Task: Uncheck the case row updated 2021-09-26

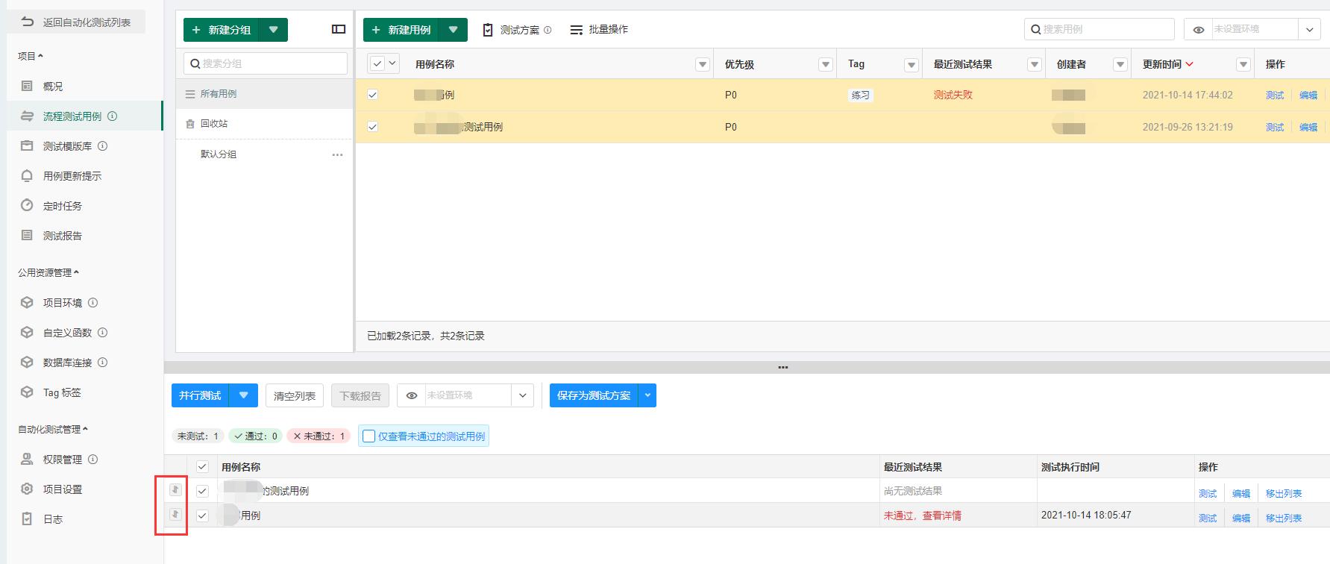Action: 372,127
